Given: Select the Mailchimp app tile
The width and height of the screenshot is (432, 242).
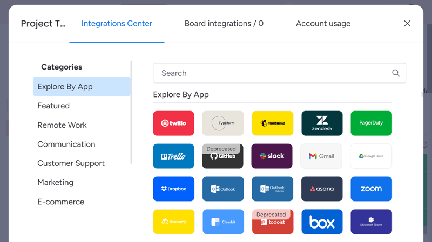Looking at the screenshot, I should point(273,123).
